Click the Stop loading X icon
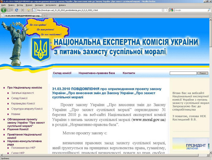 point(22,10)
